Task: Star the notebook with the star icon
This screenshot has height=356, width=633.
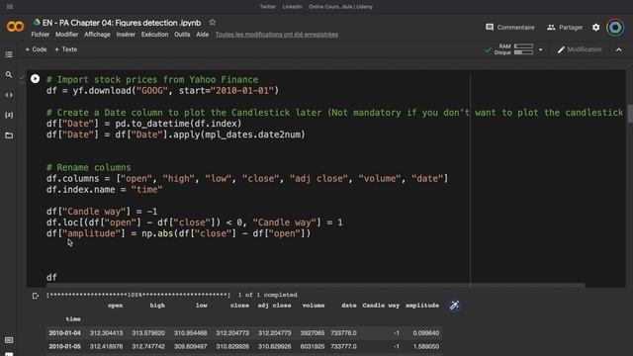Action: coord(213,22)
